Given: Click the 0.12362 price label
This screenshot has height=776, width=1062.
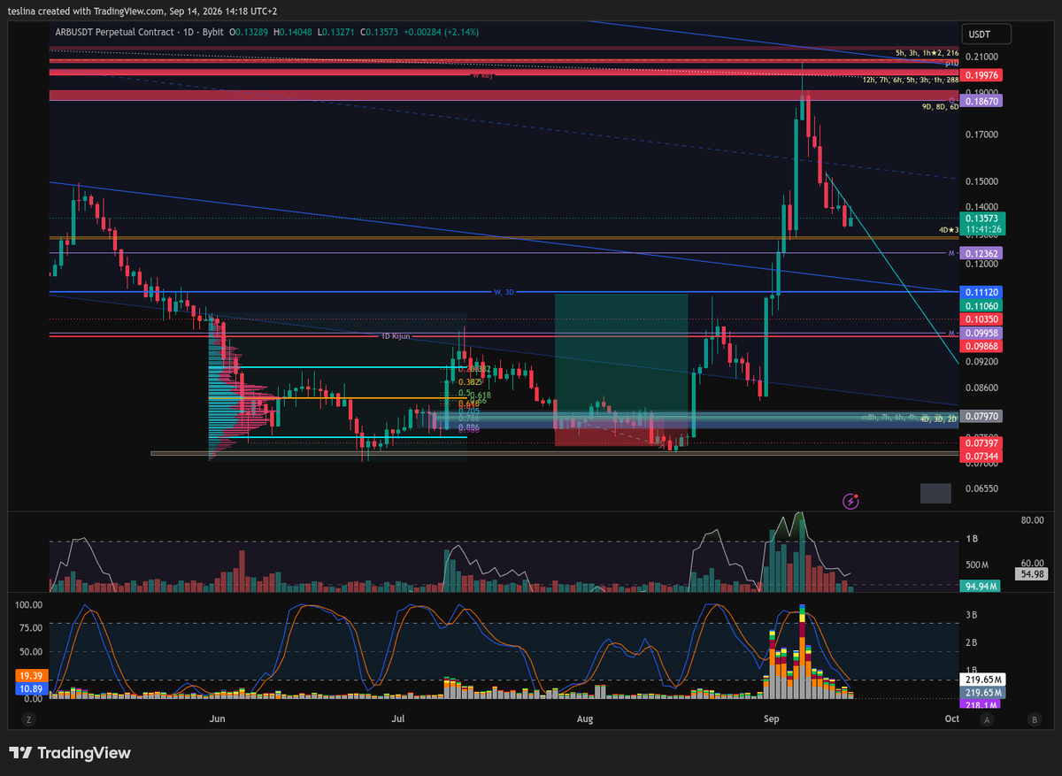Looking at the screenshot, I should pos(982,253).
